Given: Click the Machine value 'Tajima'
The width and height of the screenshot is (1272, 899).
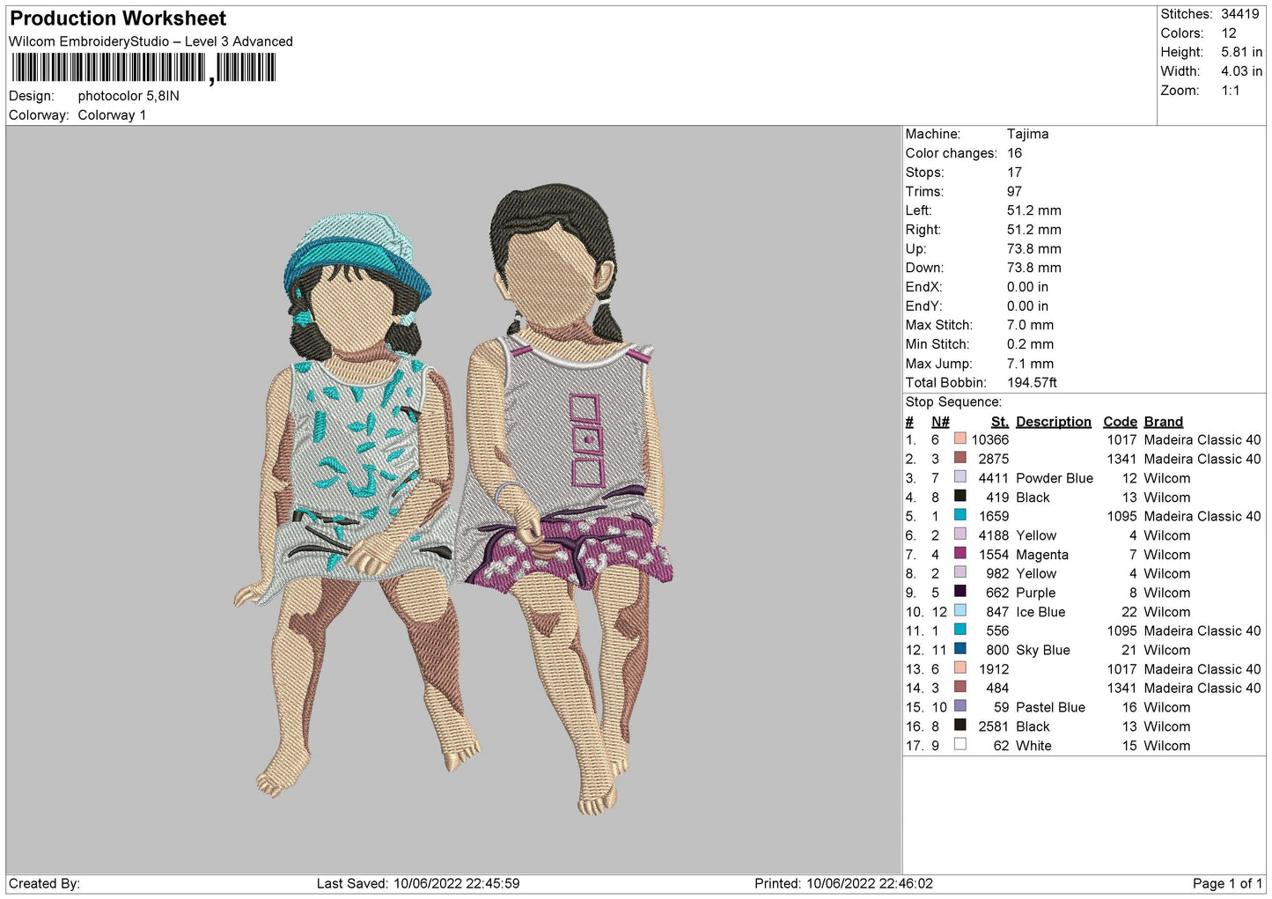Looking at the screenshot, I should coord(1027,134).
